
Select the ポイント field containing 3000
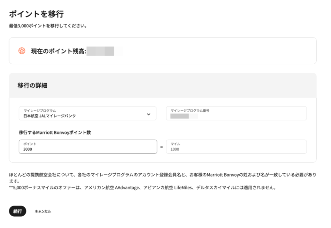pyautogui.click(x=88, y=147)
